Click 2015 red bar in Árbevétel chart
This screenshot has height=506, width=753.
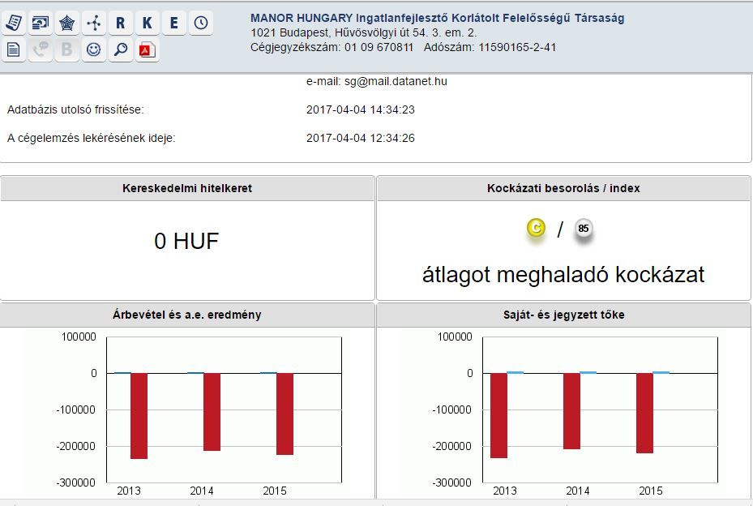pyautogui.click(x=285, y=414)
